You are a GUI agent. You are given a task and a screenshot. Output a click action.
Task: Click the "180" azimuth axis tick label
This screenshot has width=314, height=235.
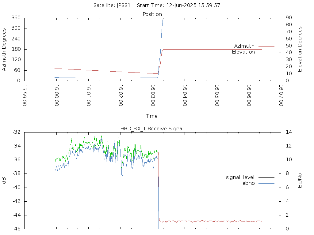tap(16, 49)
